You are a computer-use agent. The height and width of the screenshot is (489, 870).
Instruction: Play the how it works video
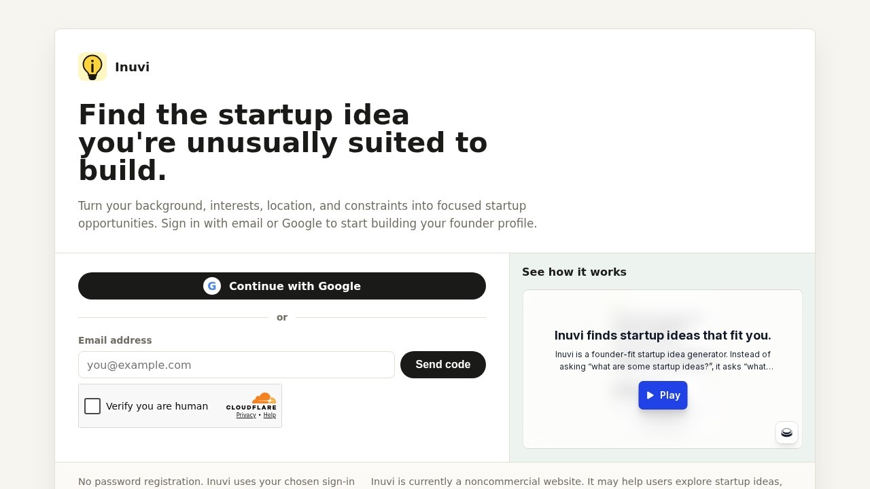tap(663, 395)
